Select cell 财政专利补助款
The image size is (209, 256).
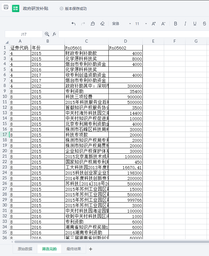pyautogui.click(x=86, y=53)
